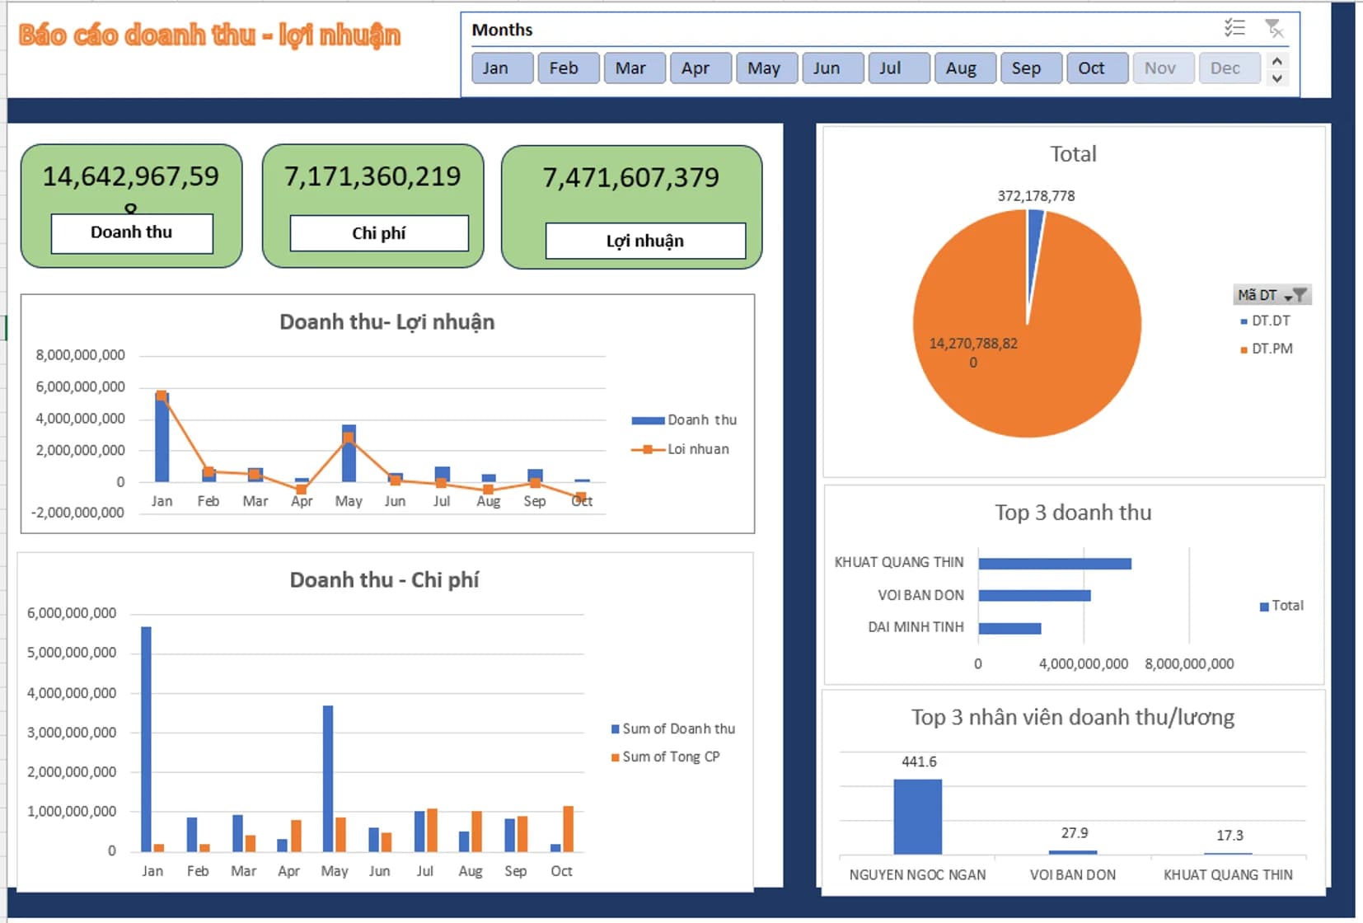
Task: Click the Chi phí KPI label
Action: click(379, 233)
